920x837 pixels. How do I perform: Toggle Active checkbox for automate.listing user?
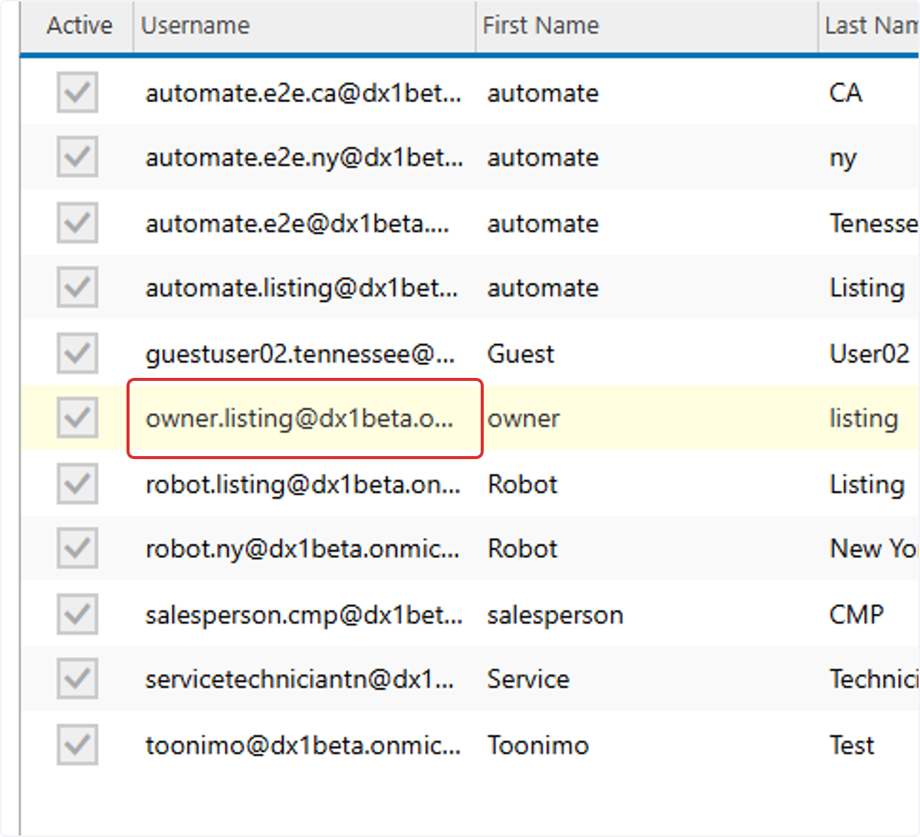pyautogui.click(x=77, y=288)
